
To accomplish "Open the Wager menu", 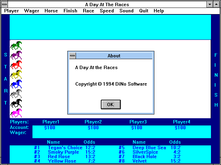I will pyautogui.click(x=31, y=11).
